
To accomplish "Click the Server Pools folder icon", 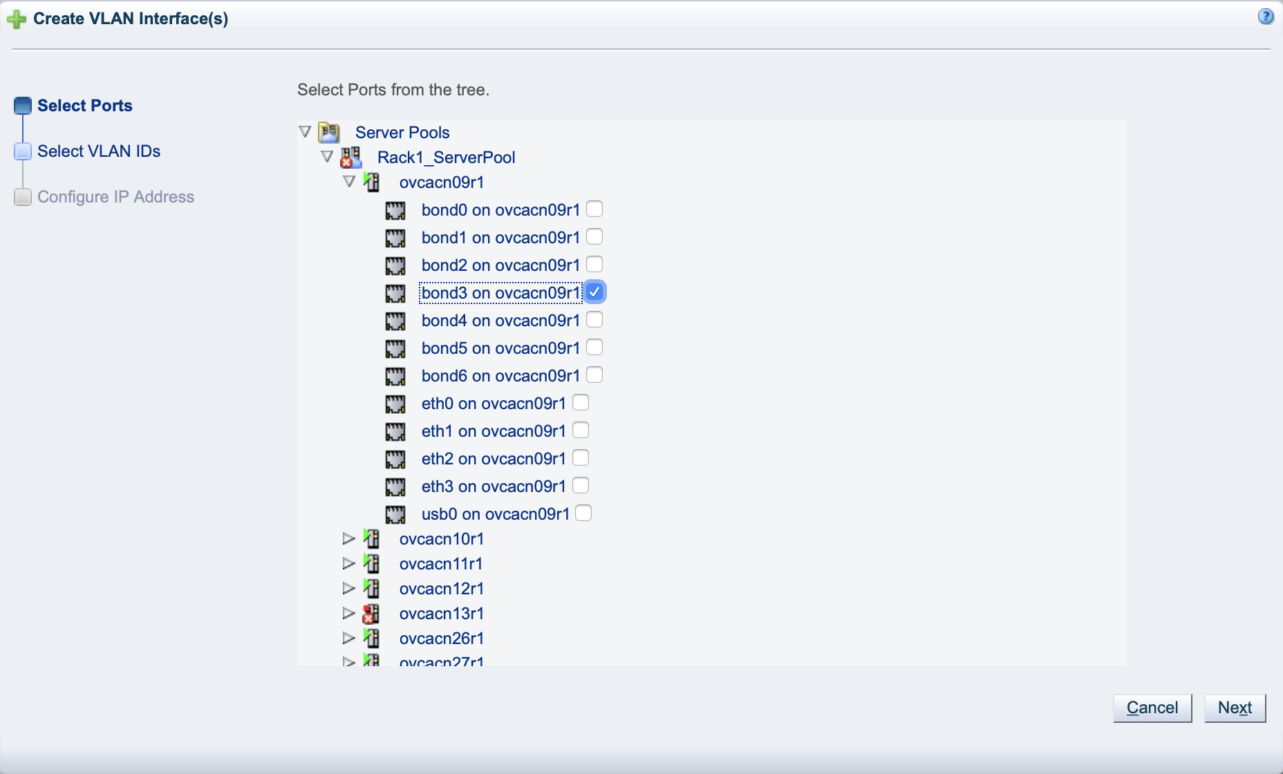I will coord(329,131).
